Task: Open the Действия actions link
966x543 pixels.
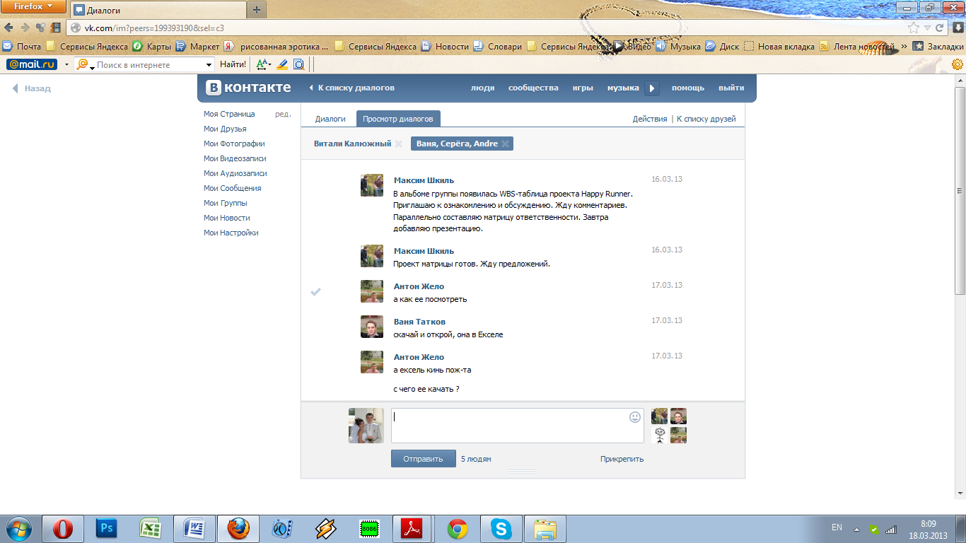Action: 650,119
